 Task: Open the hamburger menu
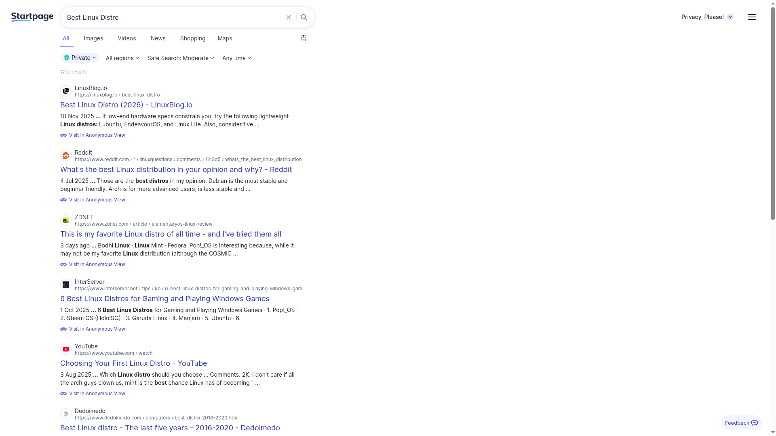752,17
